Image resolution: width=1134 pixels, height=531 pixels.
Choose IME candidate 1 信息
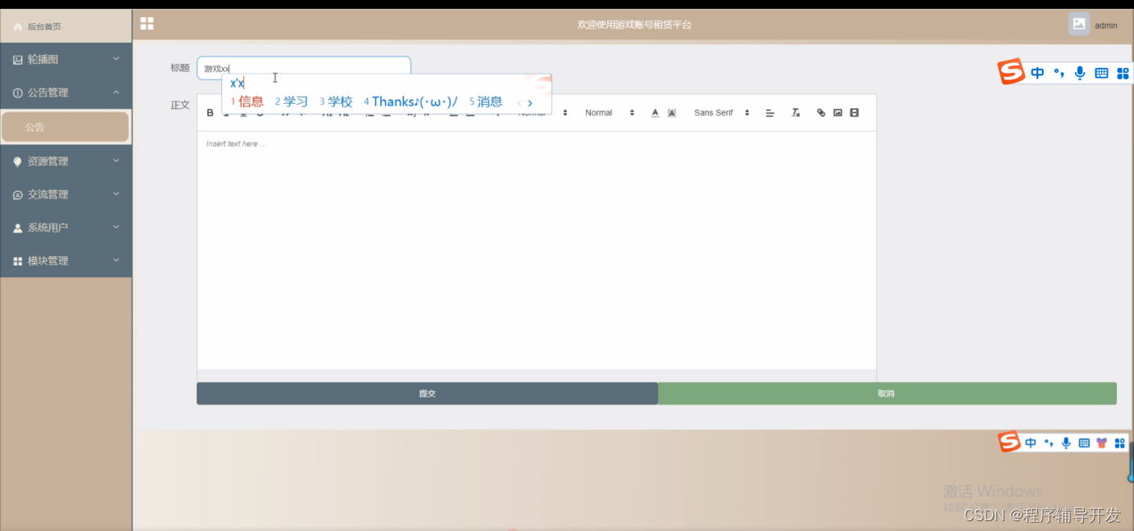pyautogui.click(x=247, y=102)
